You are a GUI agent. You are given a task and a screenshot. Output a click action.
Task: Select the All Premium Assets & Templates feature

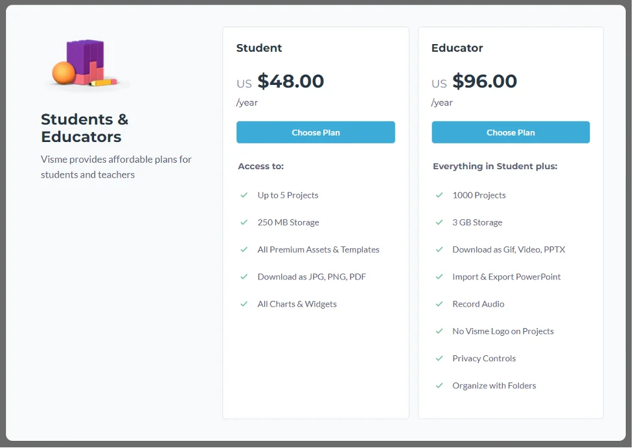click(319, 250)
